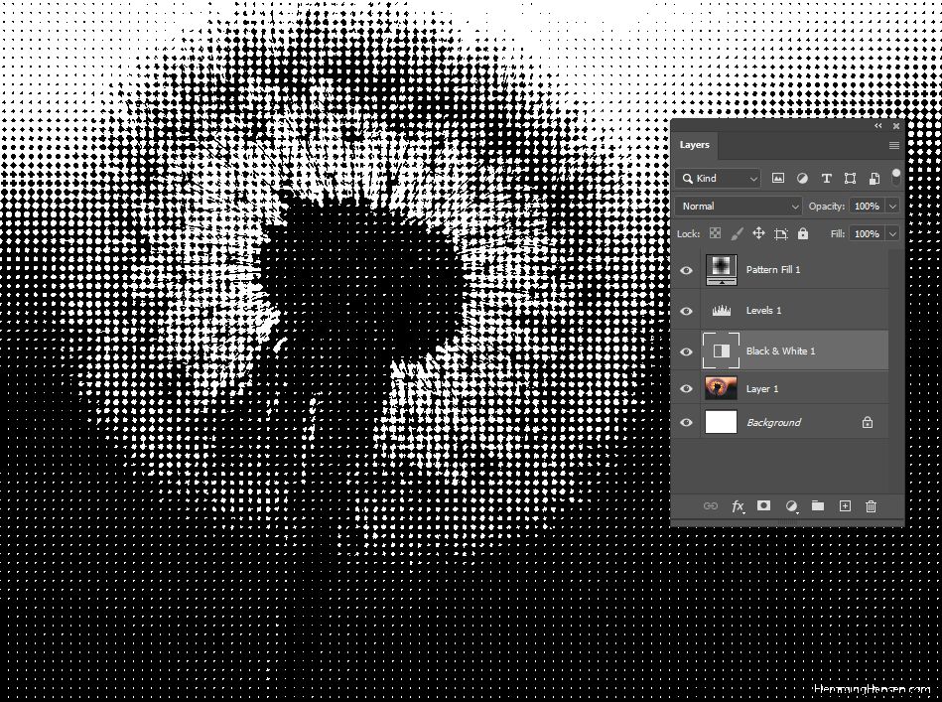Viewport: 942px width, 702px height.
Task: Create a new layer plus icon
Action: (845, 506)
